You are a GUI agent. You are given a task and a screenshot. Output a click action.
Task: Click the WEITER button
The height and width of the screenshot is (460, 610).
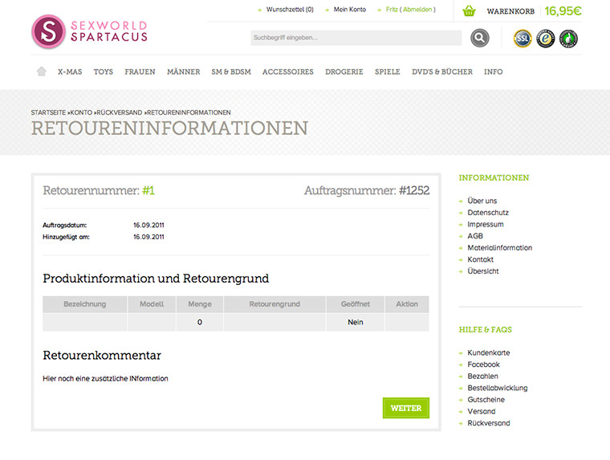[x=406, y=408]
